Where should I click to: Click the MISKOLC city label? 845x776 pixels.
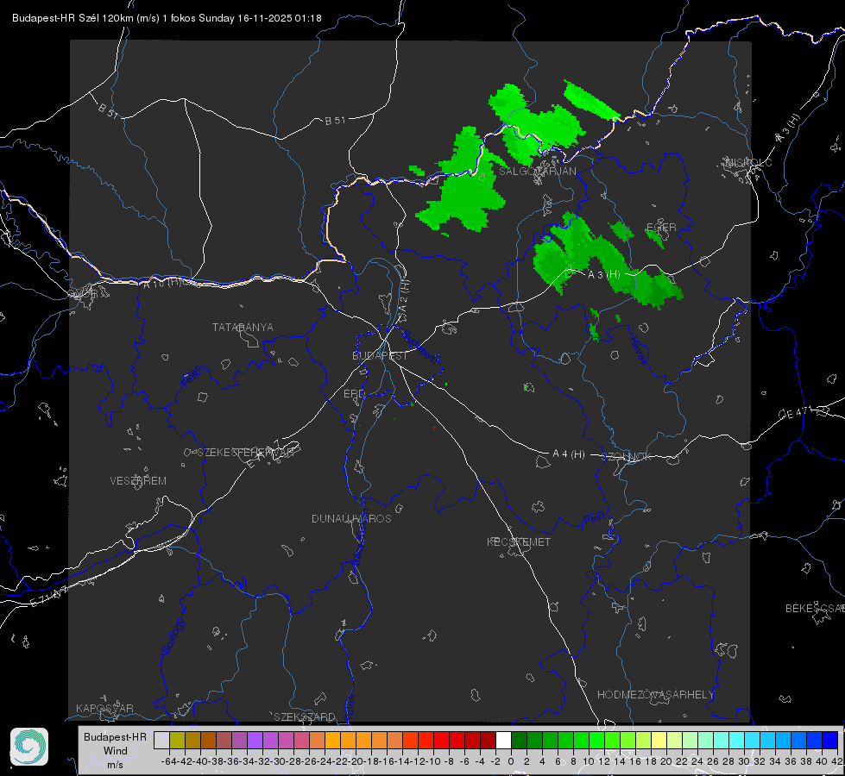(747, 162)
